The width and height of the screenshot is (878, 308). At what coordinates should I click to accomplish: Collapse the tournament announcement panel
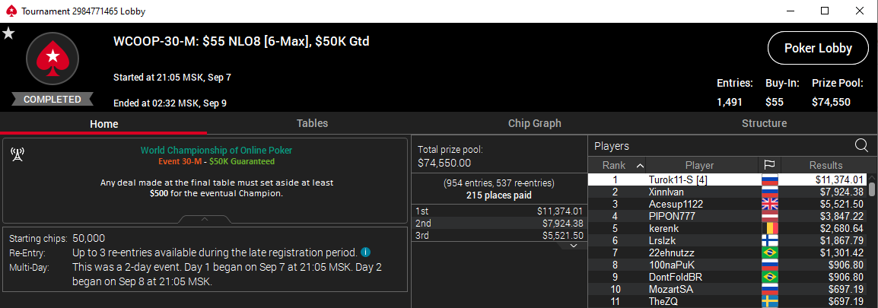point(205,219)
